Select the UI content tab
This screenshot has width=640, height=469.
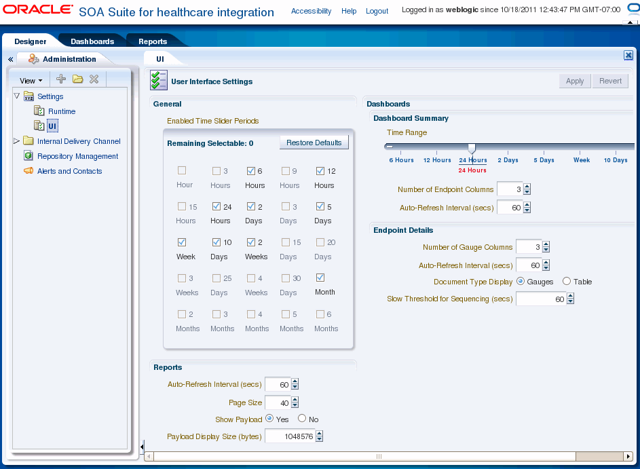pyautogui.click(x=160, y=59)
